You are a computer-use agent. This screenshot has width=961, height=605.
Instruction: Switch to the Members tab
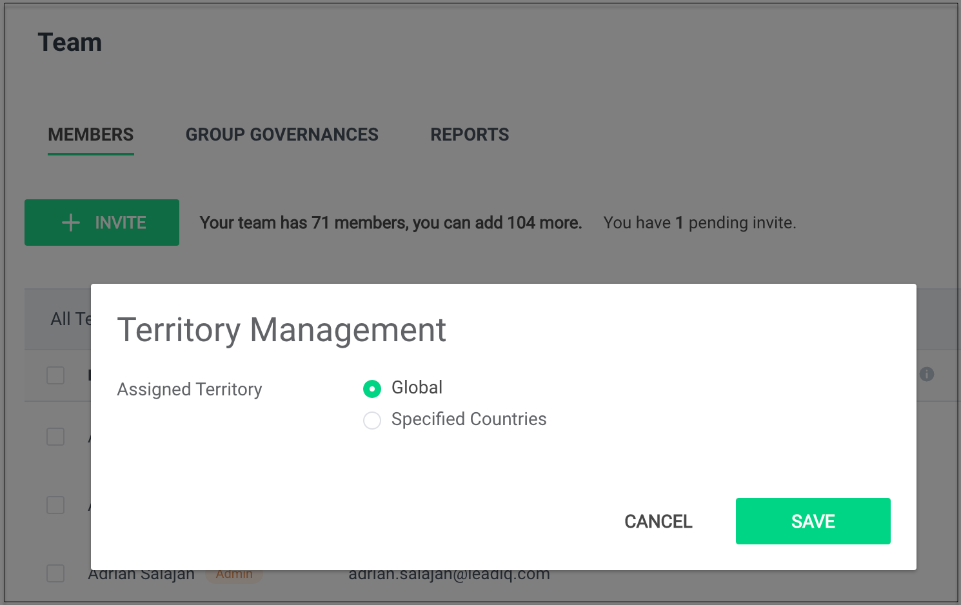[91, 135]
